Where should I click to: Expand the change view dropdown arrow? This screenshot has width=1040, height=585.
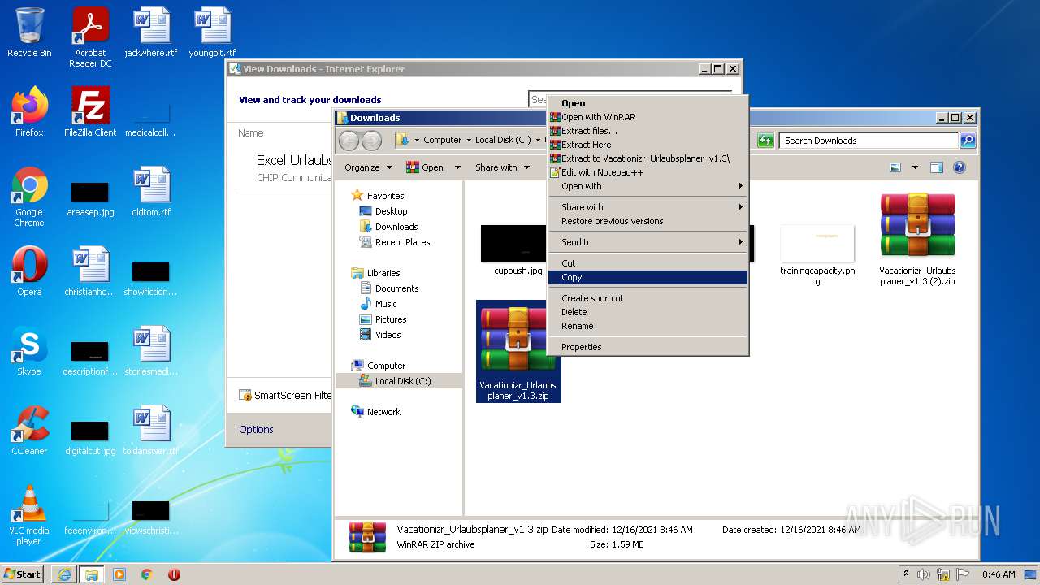tap(915, 167)
